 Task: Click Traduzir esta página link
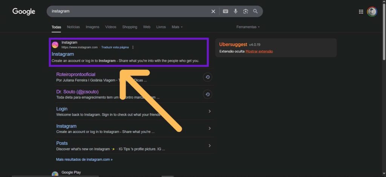115,47
